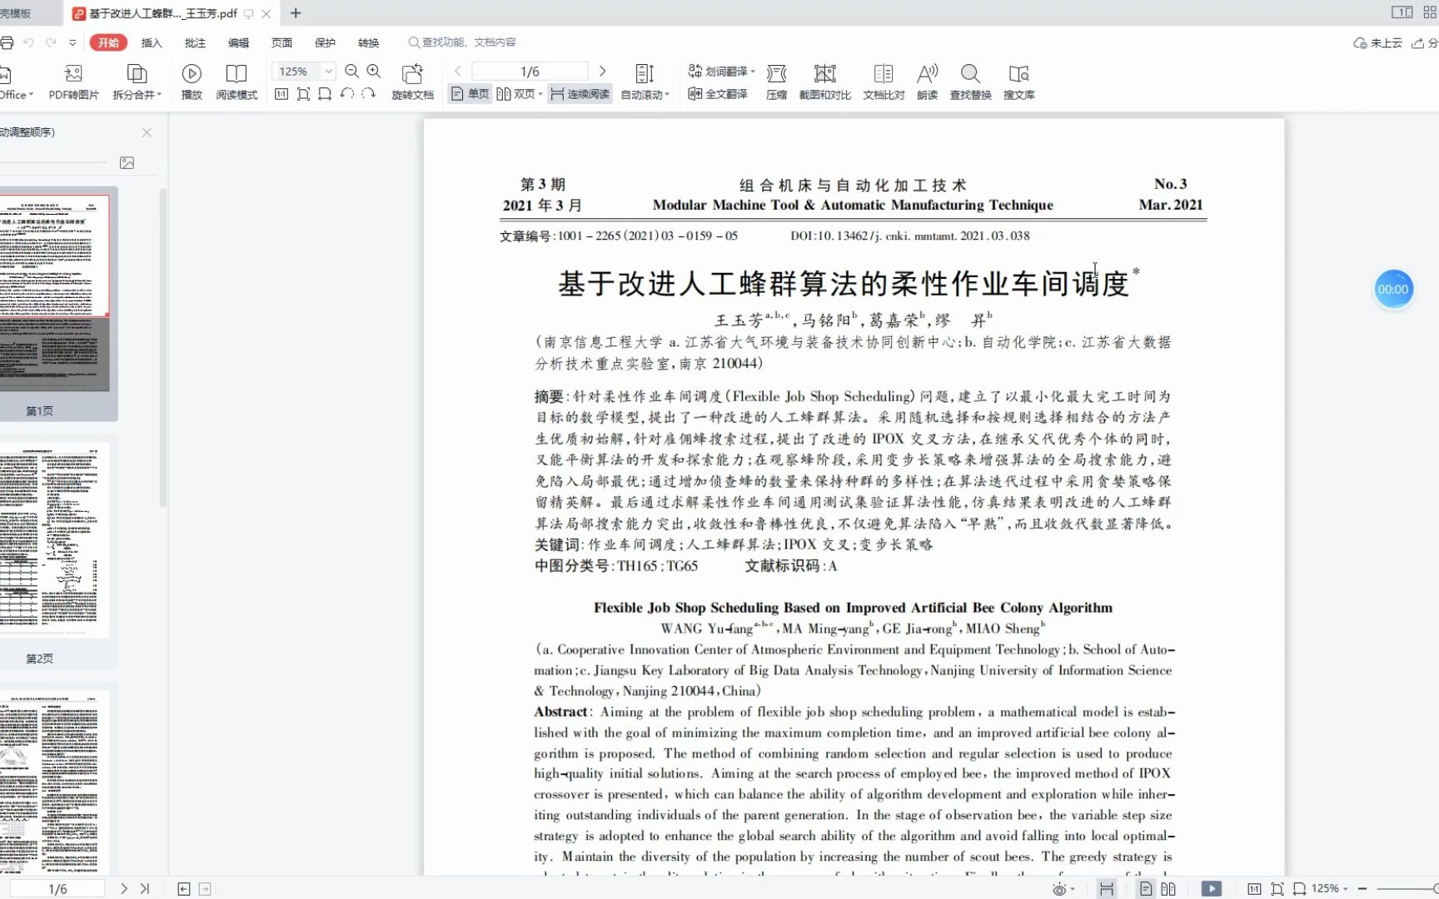Expand the 双页 dropdown arrow

pyautogui.click(x=540, y=94)
